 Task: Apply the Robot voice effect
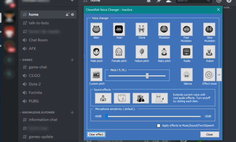(209, 52)
